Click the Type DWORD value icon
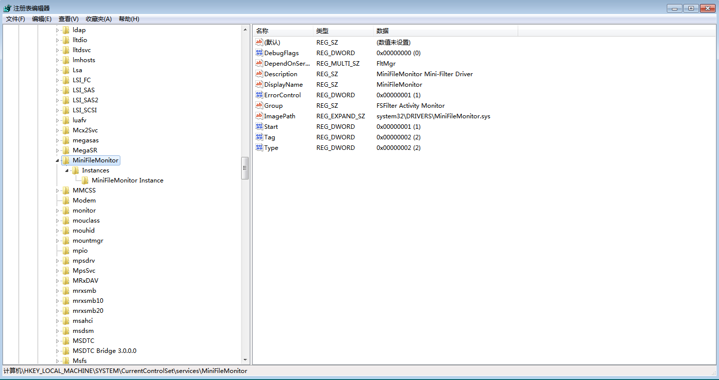This screenshot has width=719, height=380. click(259, 147)
